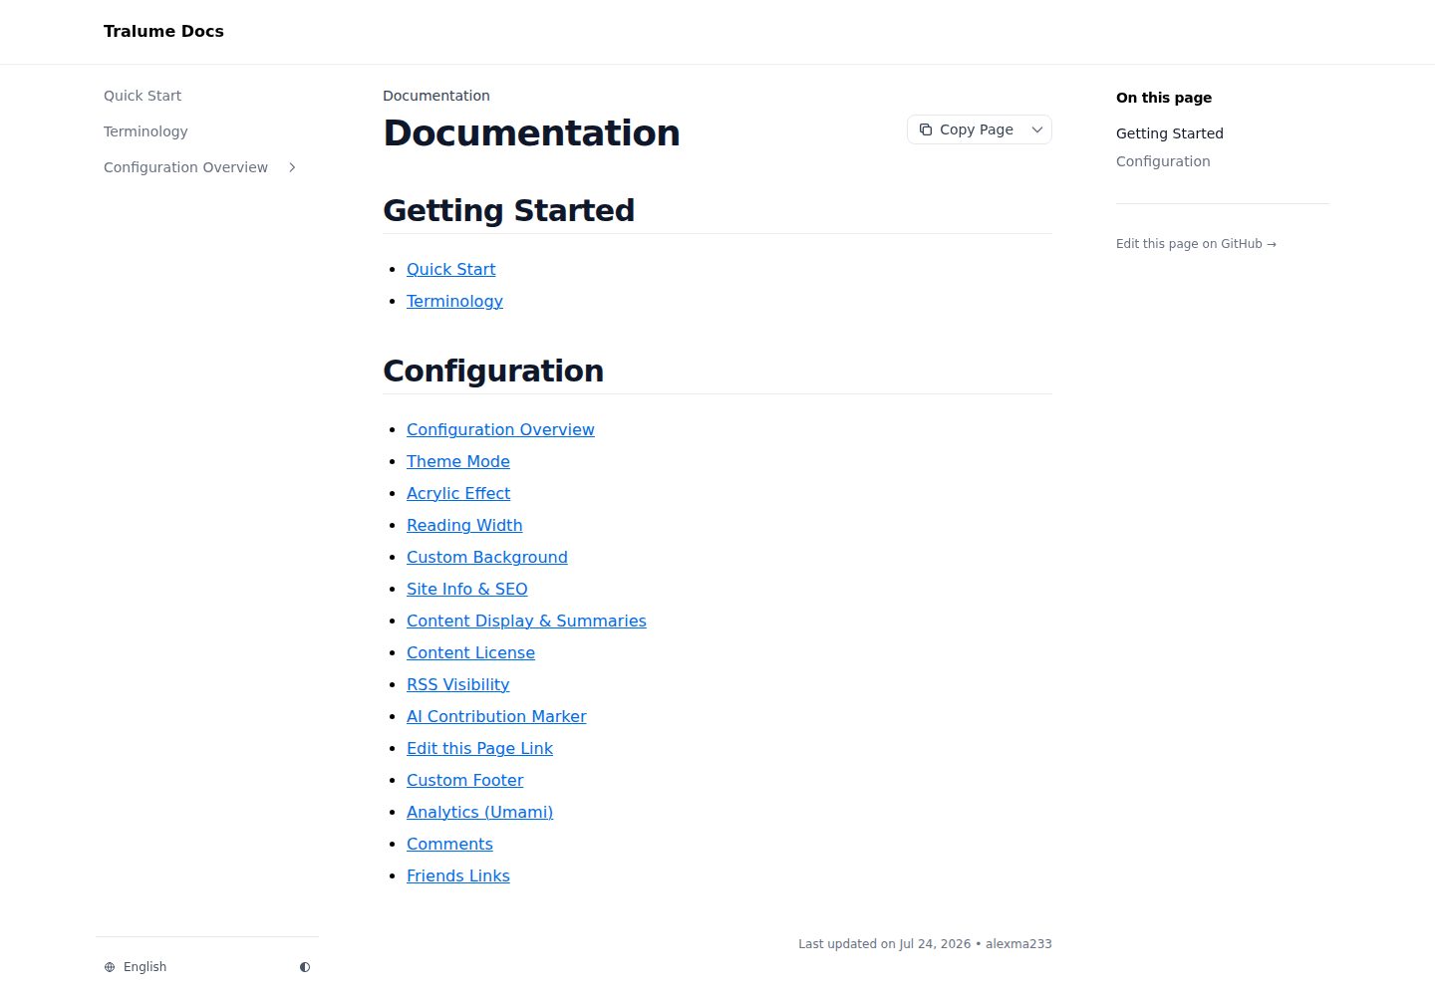Open the Edit this Page Link entry

click(479, 748)
